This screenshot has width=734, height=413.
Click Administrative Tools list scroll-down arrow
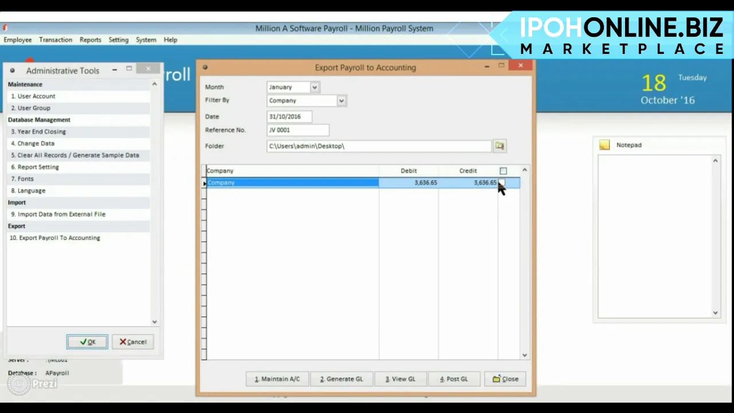coord(154,322)
